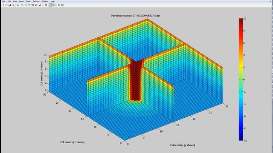273x153 pixels.
Task: Click the Show Plot Tools icon
Action: [x=62, y=5]
